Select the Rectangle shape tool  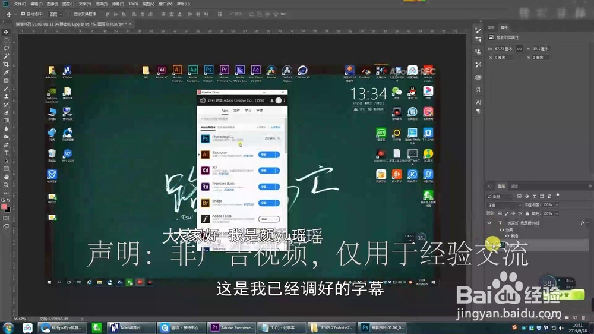6,169
